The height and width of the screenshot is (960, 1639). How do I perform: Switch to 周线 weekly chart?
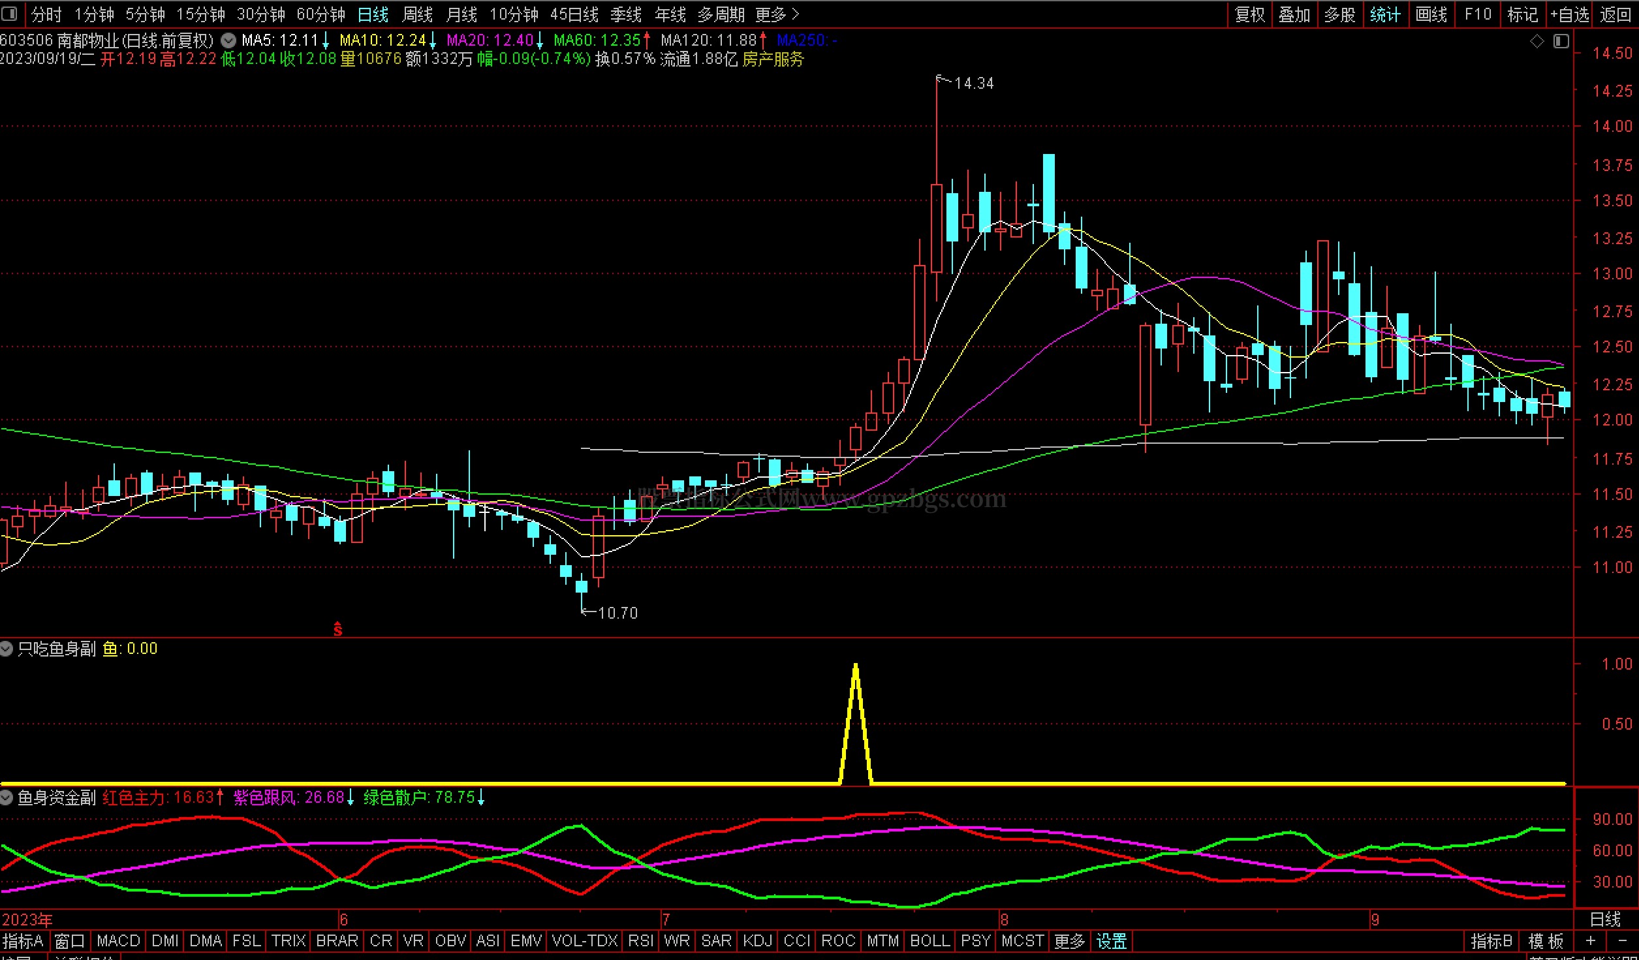click(x=418, y=14)
